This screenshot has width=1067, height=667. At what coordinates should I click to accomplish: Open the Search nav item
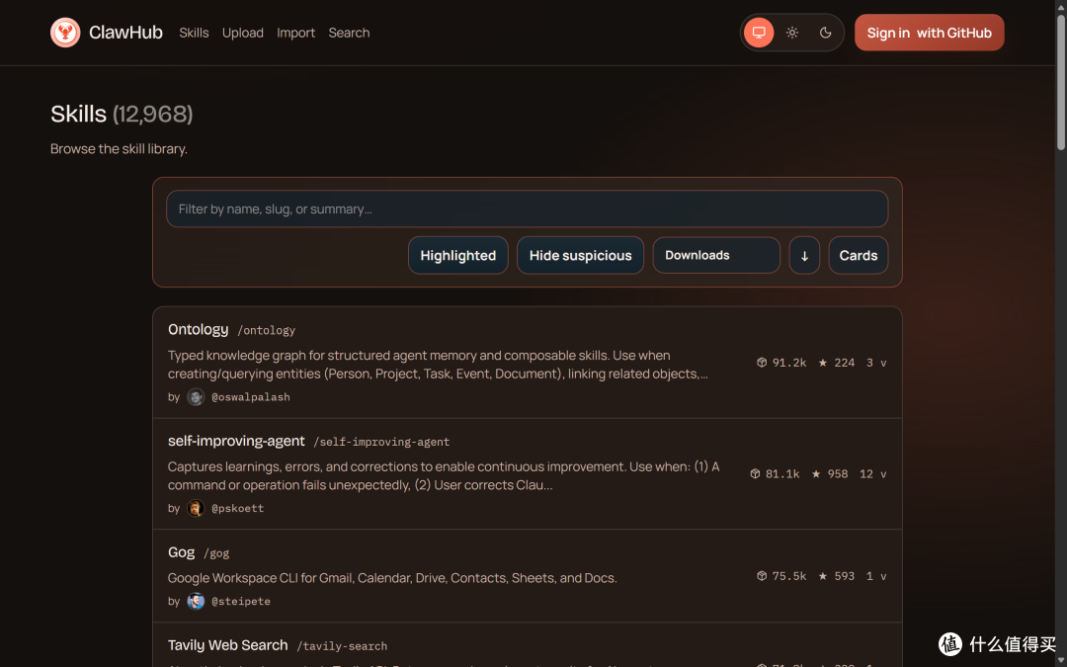click(x=349, y=33)
